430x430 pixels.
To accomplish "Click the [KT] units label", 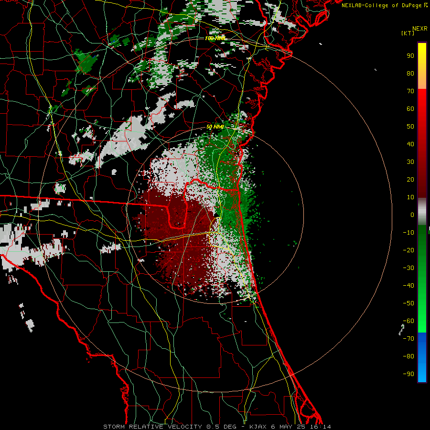I will pos(408,33).
